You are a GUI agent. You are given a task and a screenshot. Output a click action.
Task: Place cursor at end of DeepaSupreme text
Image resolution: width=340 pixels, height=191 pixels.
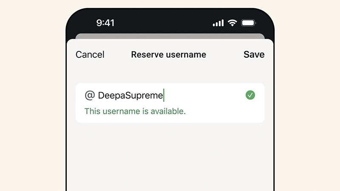[x=163, y=95]
